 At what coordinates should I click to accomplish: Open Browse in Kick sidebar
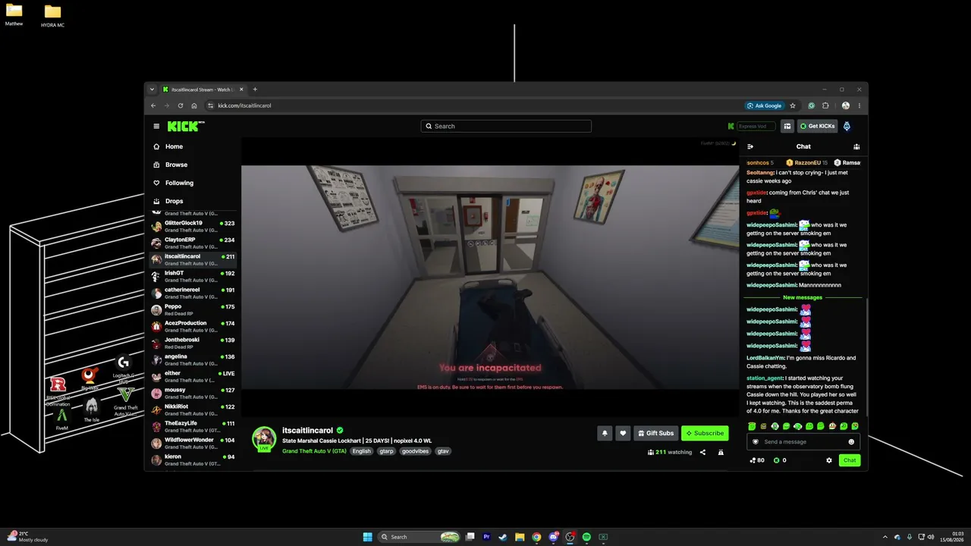(x=176, y=165)
